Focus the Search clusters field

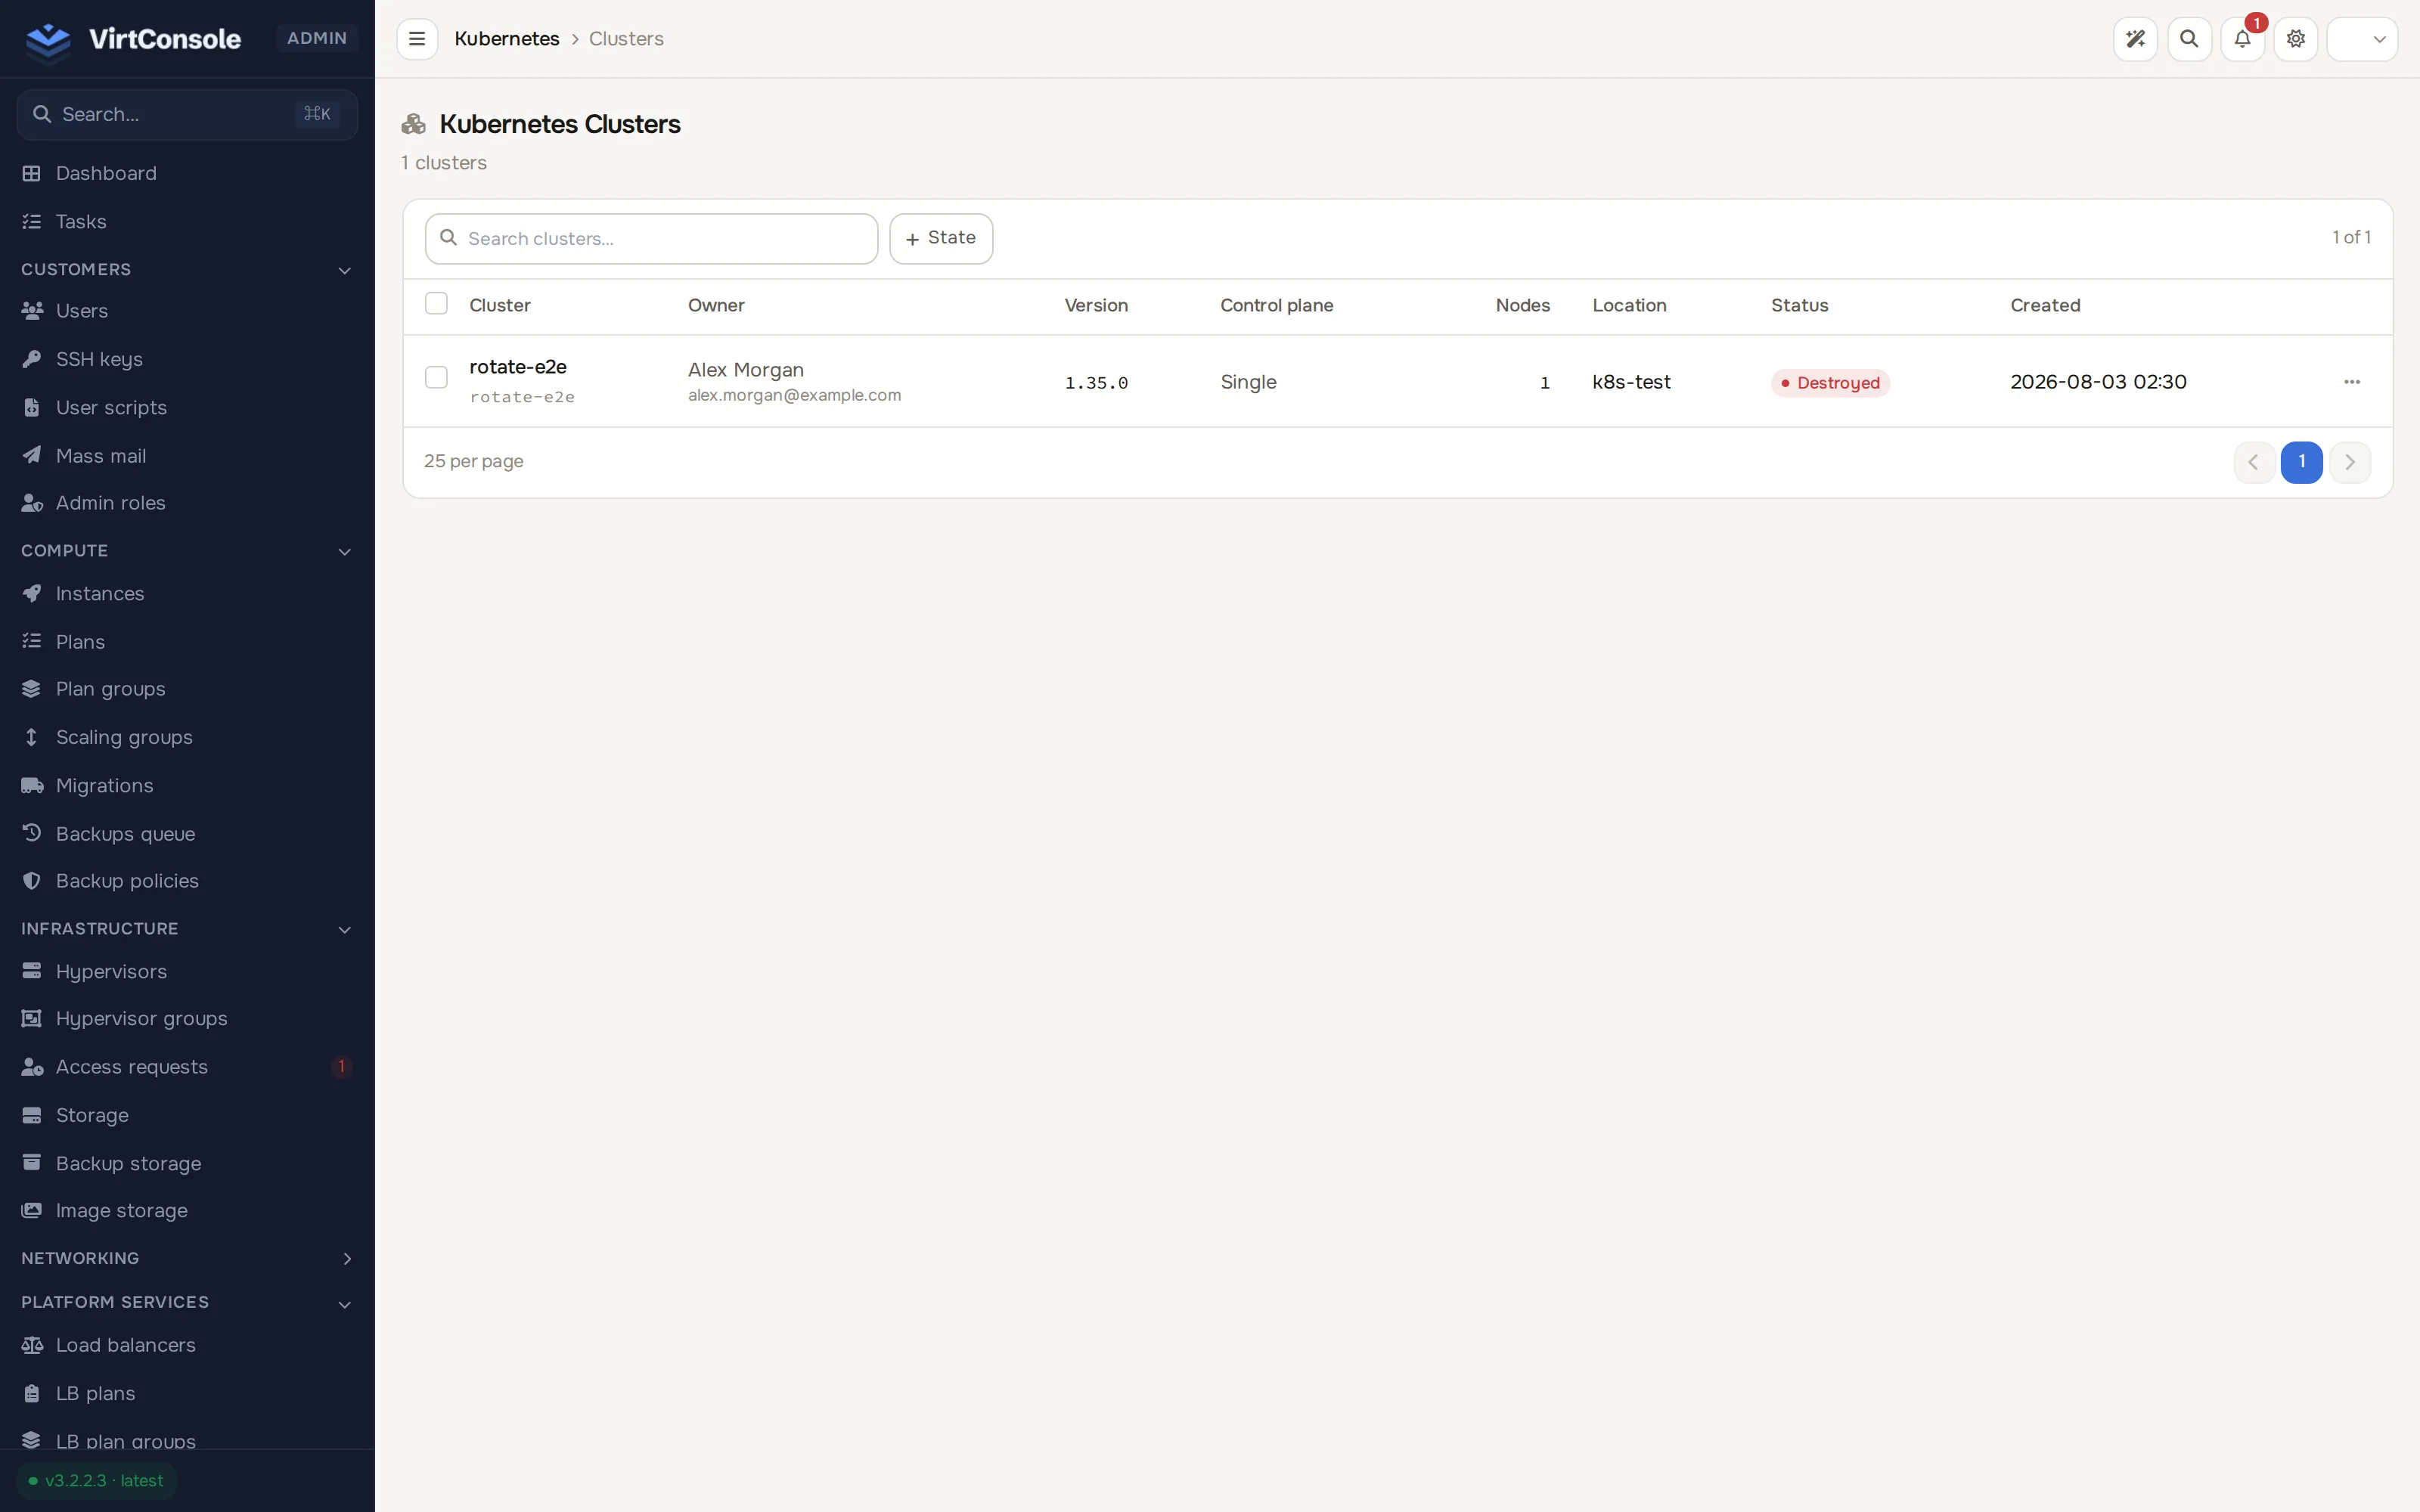(652, 239)
